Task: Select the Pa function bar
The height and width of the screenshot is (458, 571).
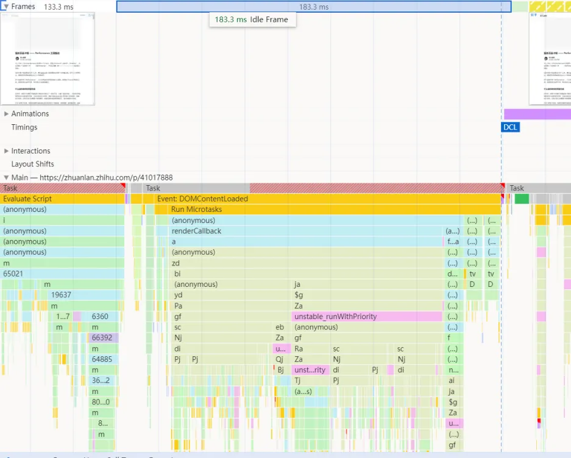Action: tap(232, 306)
